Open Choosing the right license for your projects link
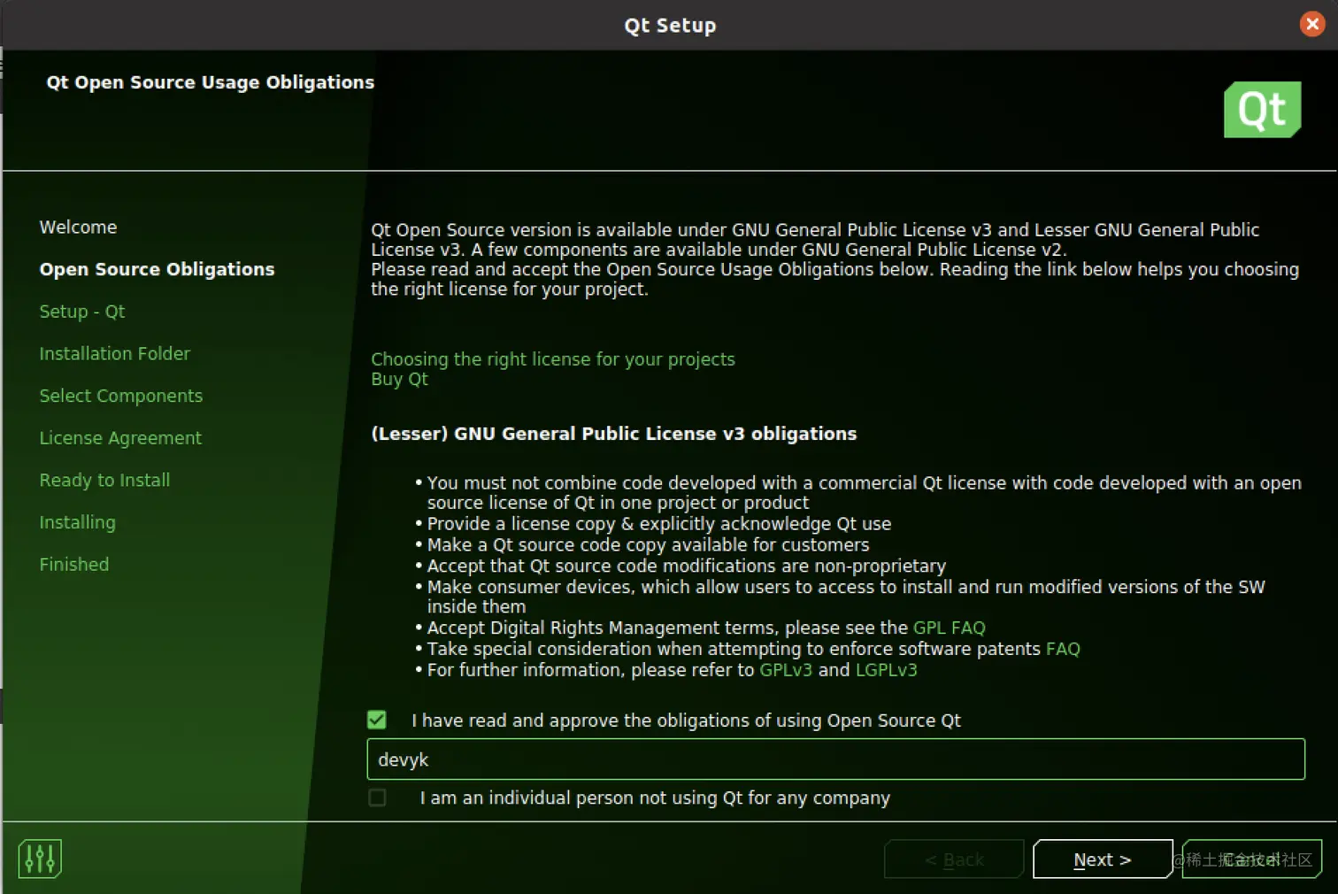Screen dimensions: 1338x894 (x=553, y=359)
